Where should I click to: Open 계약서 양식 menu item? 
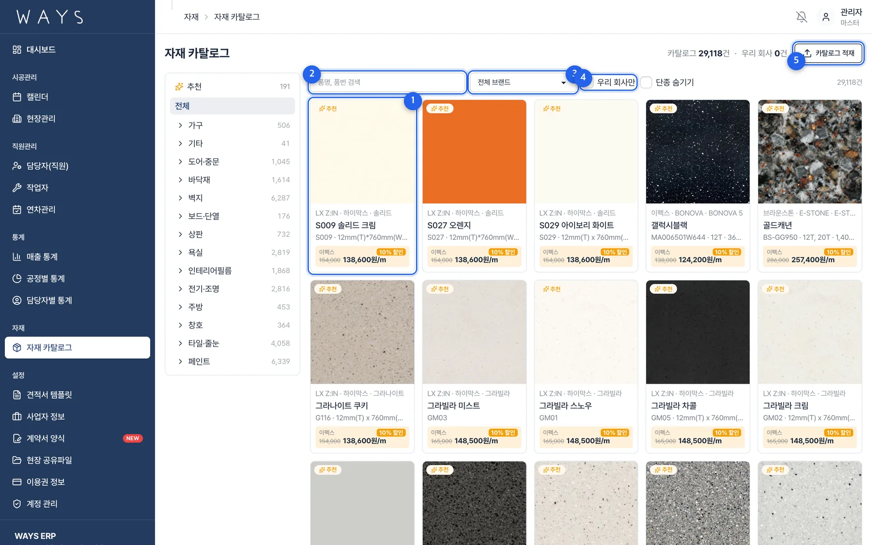[x=78, y=438]
